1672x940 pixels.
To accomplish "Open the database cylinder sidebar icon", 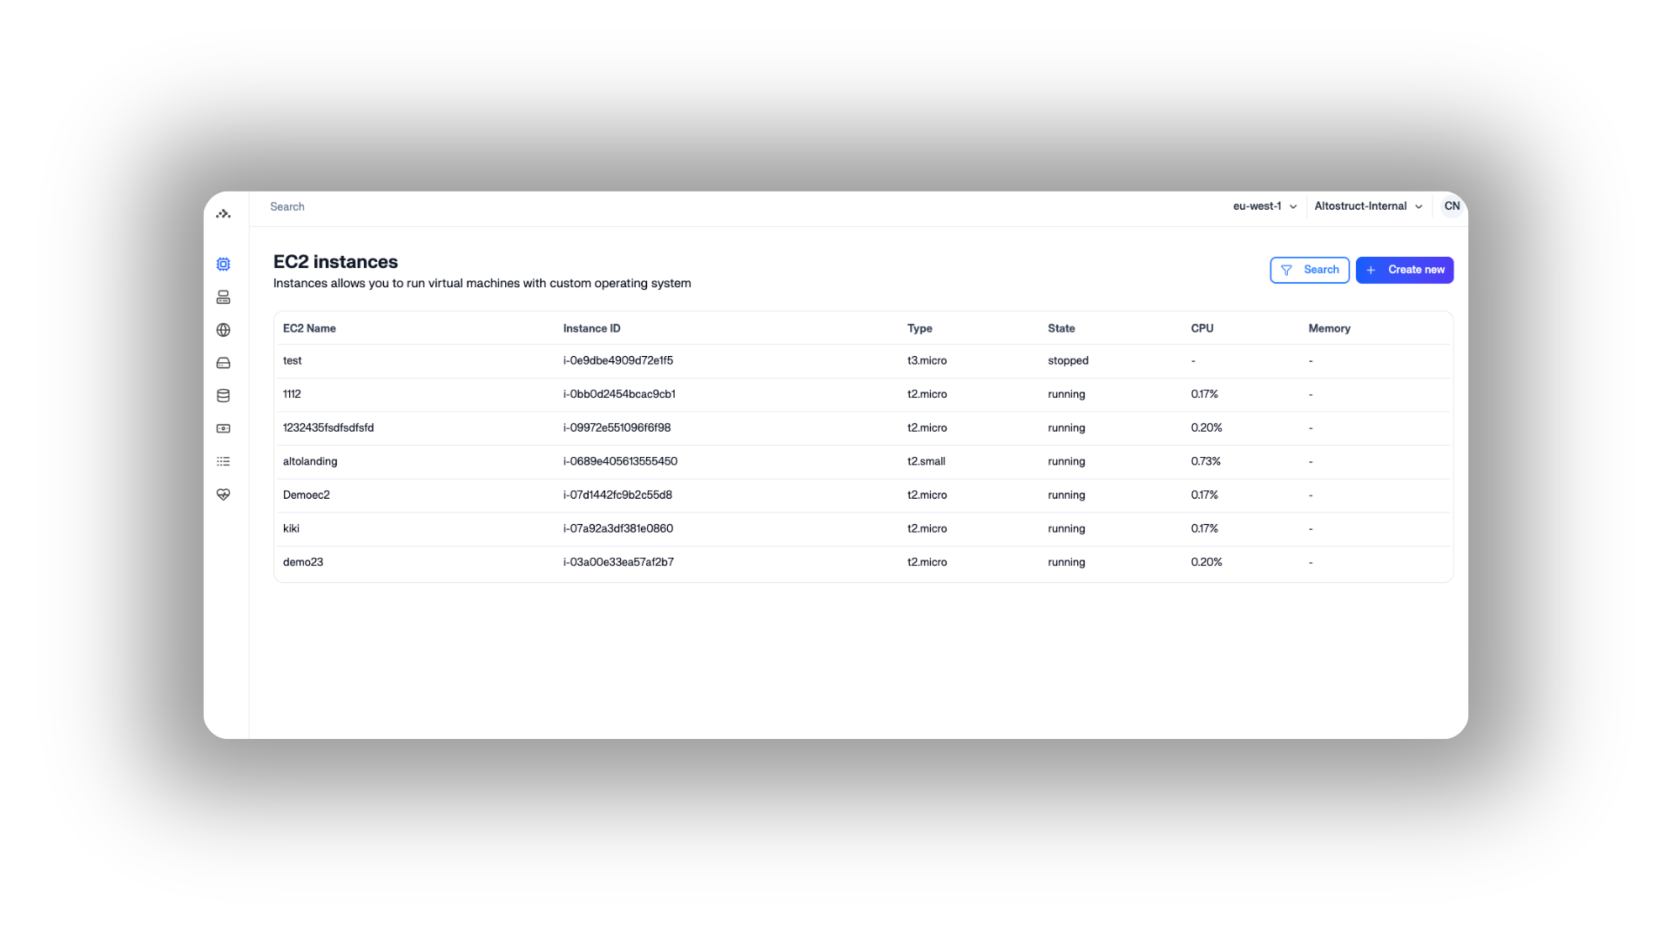I will (223, 396).
